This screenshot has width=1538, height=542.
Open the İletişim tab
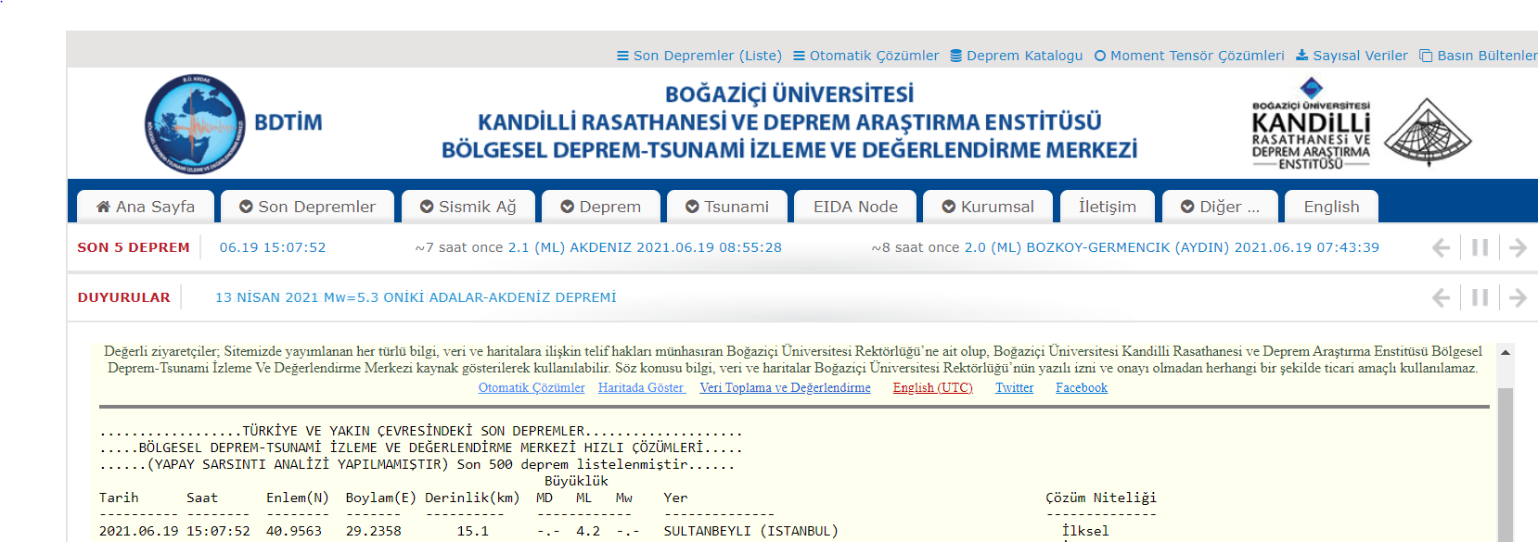[1108, 207]
